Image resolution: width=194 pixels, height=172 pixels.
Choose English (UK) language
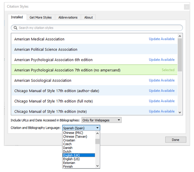coord(79,155)
